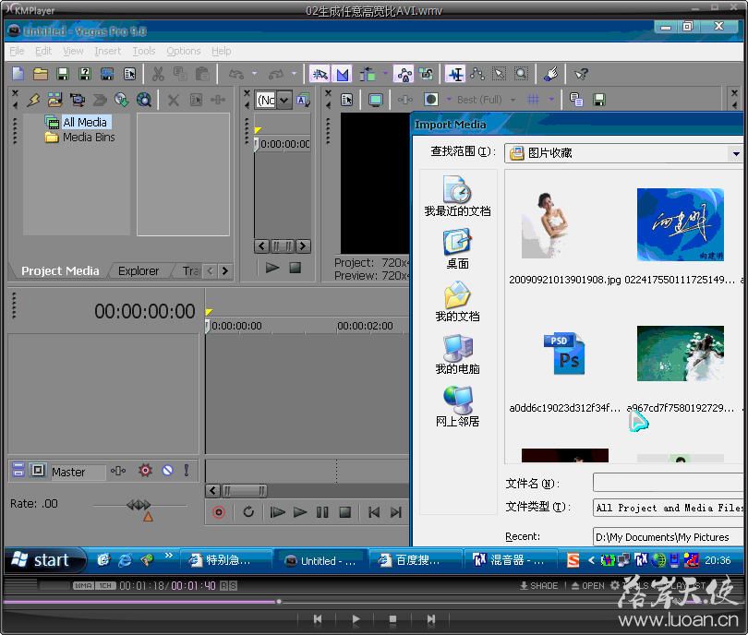
Task: Click the Paste clipboard icon
Action: (203, 74)
